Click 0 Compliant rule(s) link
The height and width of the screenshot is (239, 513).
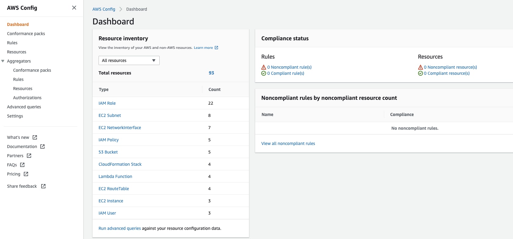tap(286, 73)
